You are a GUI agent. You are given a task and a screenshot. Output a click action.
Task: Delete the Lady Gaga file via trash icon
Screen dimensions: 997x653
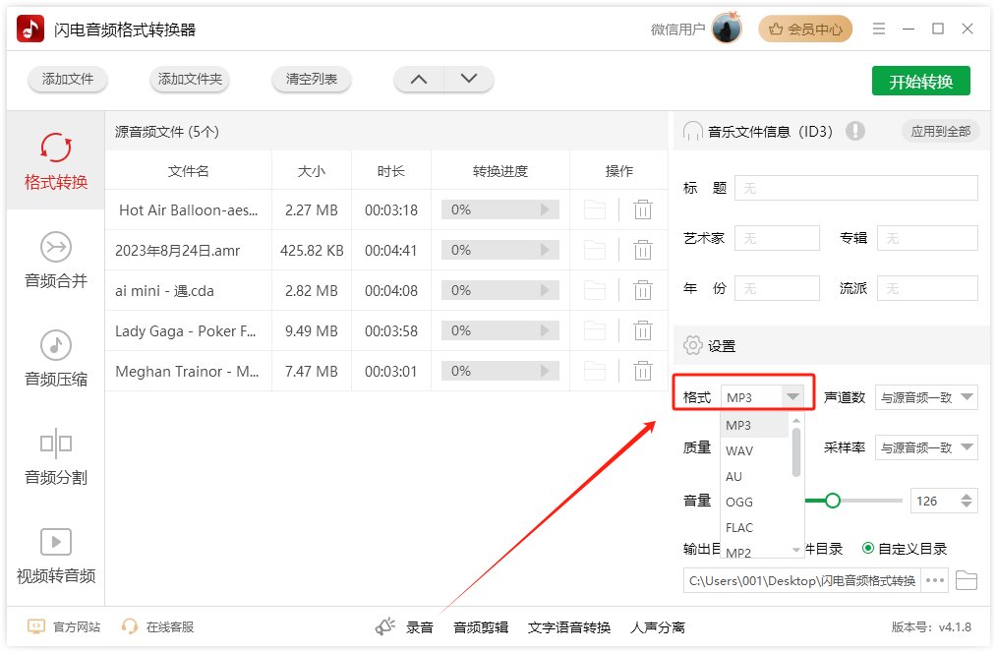click(x=643, y=331)
